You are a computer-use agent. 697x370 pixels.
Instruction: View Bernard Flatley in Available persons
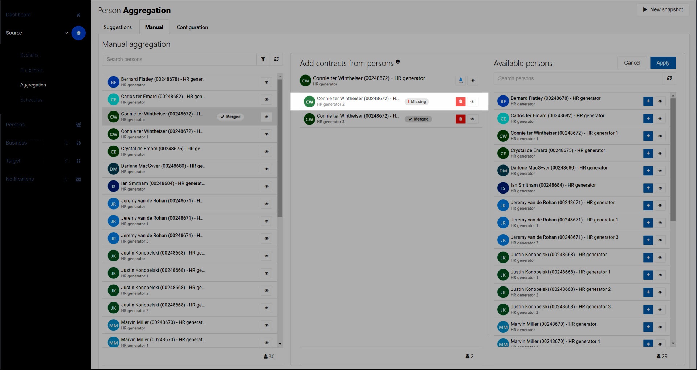pos(660,101)
